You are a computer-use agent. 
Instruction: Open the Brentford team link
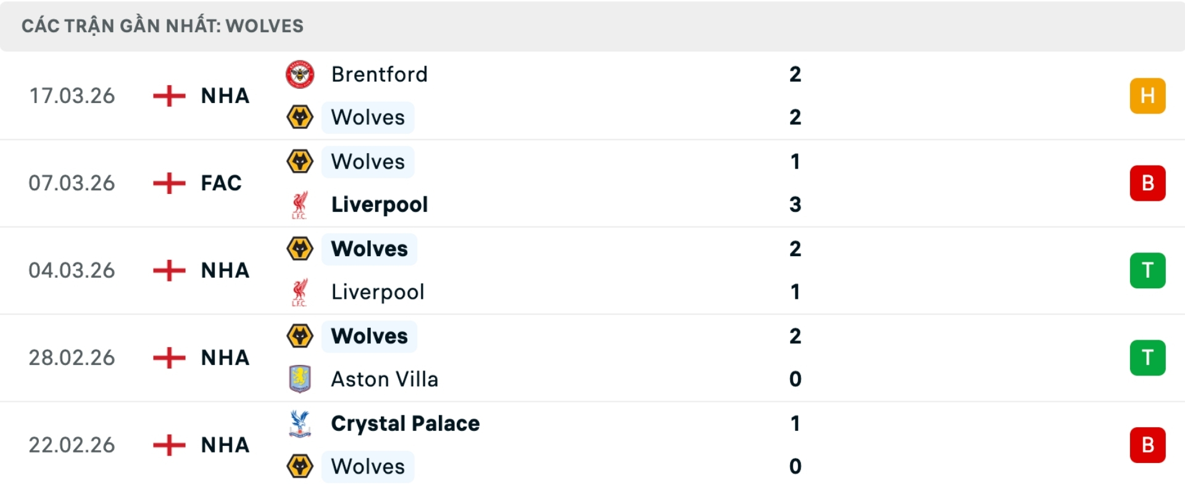(x=379, y=75)
